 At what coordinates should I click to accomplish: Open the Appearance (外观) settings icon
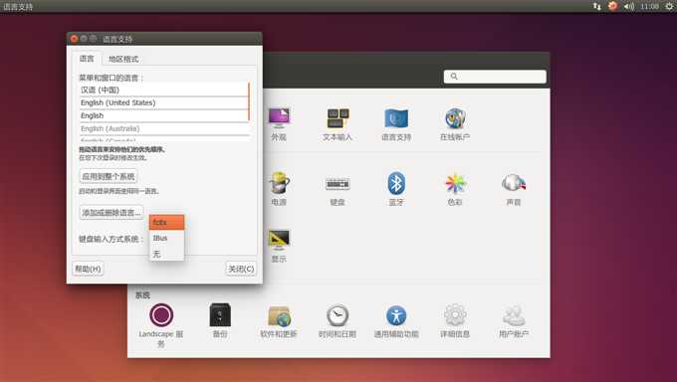279,117
